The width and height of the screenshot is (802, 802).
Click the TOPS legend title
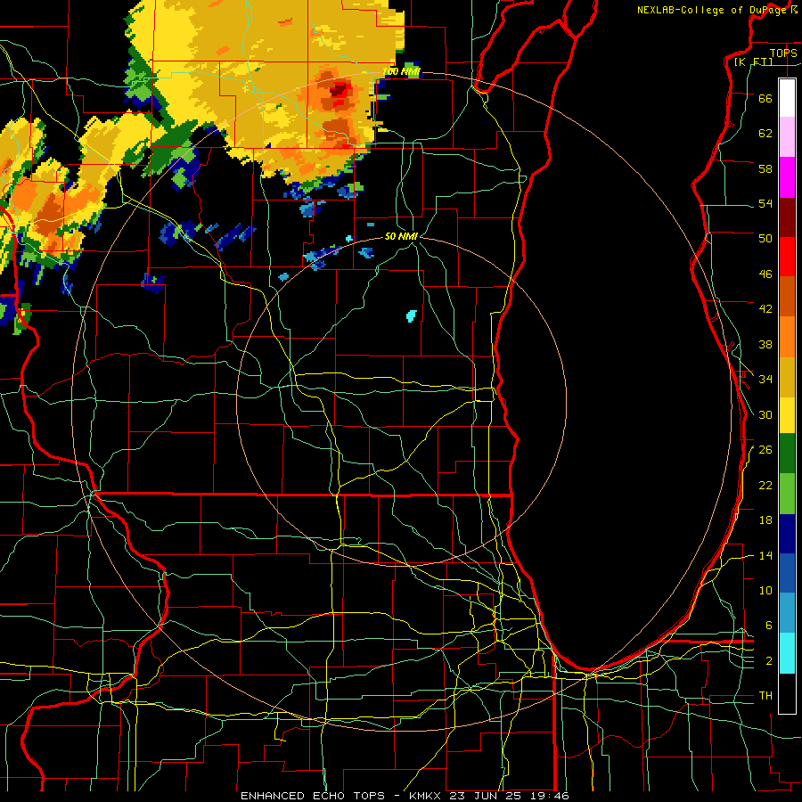[783, 53]
